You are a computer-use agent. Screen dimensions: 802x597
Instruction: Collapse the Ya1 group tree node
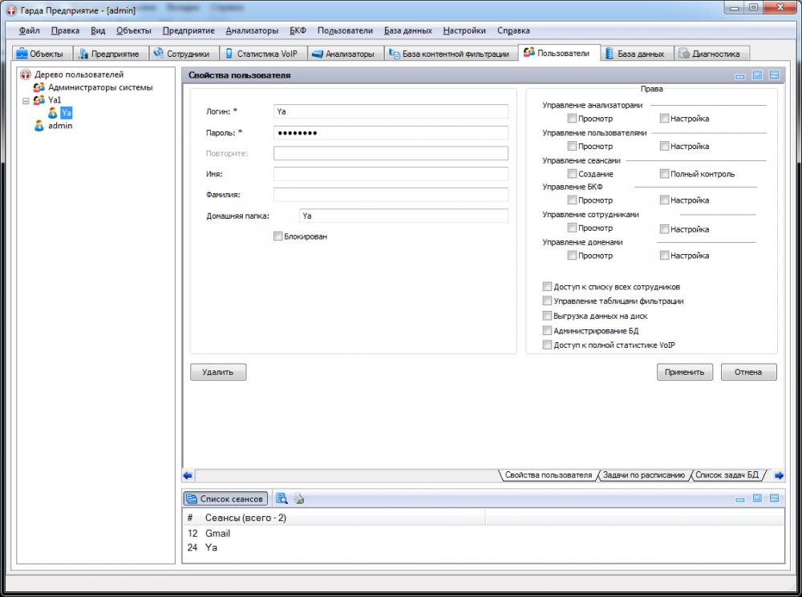[26, 101]
